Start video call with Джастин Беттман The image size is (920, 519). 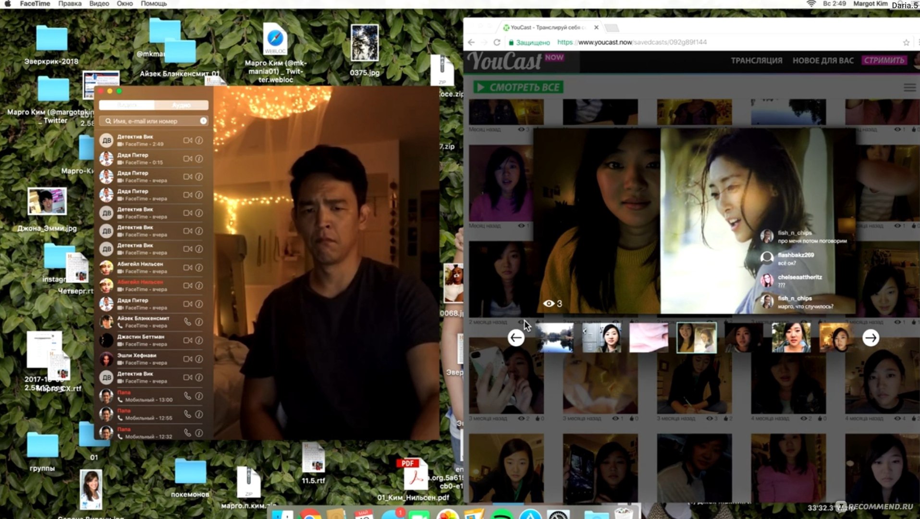pyautogui.click(x=187, y=340)
